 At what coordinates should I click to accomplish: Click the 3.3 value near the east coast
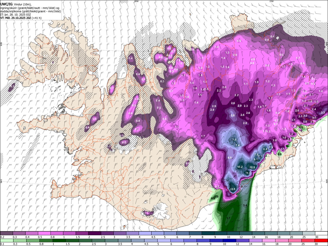click(x=323, y=112)
